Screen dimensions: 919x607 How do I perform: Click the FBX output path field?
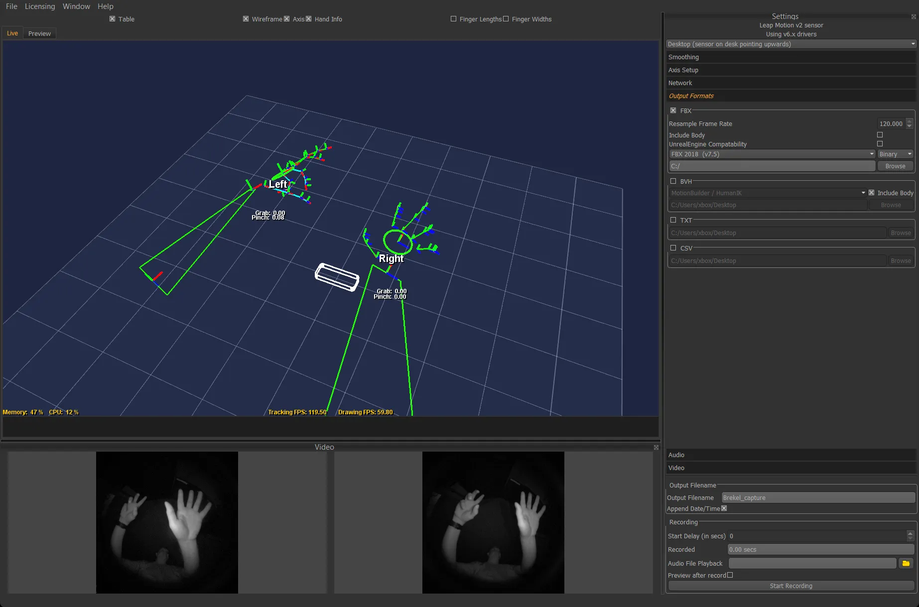[772, 166]
